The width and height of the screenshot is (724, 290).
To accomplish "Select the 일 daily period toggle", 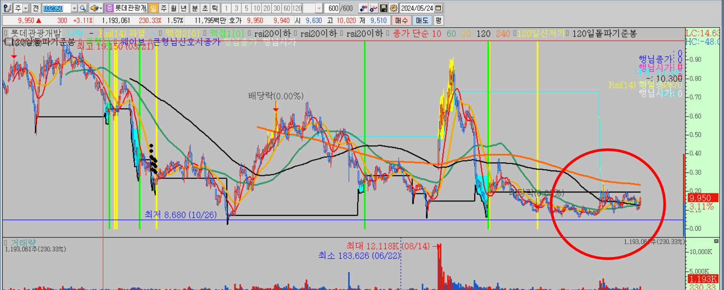I will 154,8.
